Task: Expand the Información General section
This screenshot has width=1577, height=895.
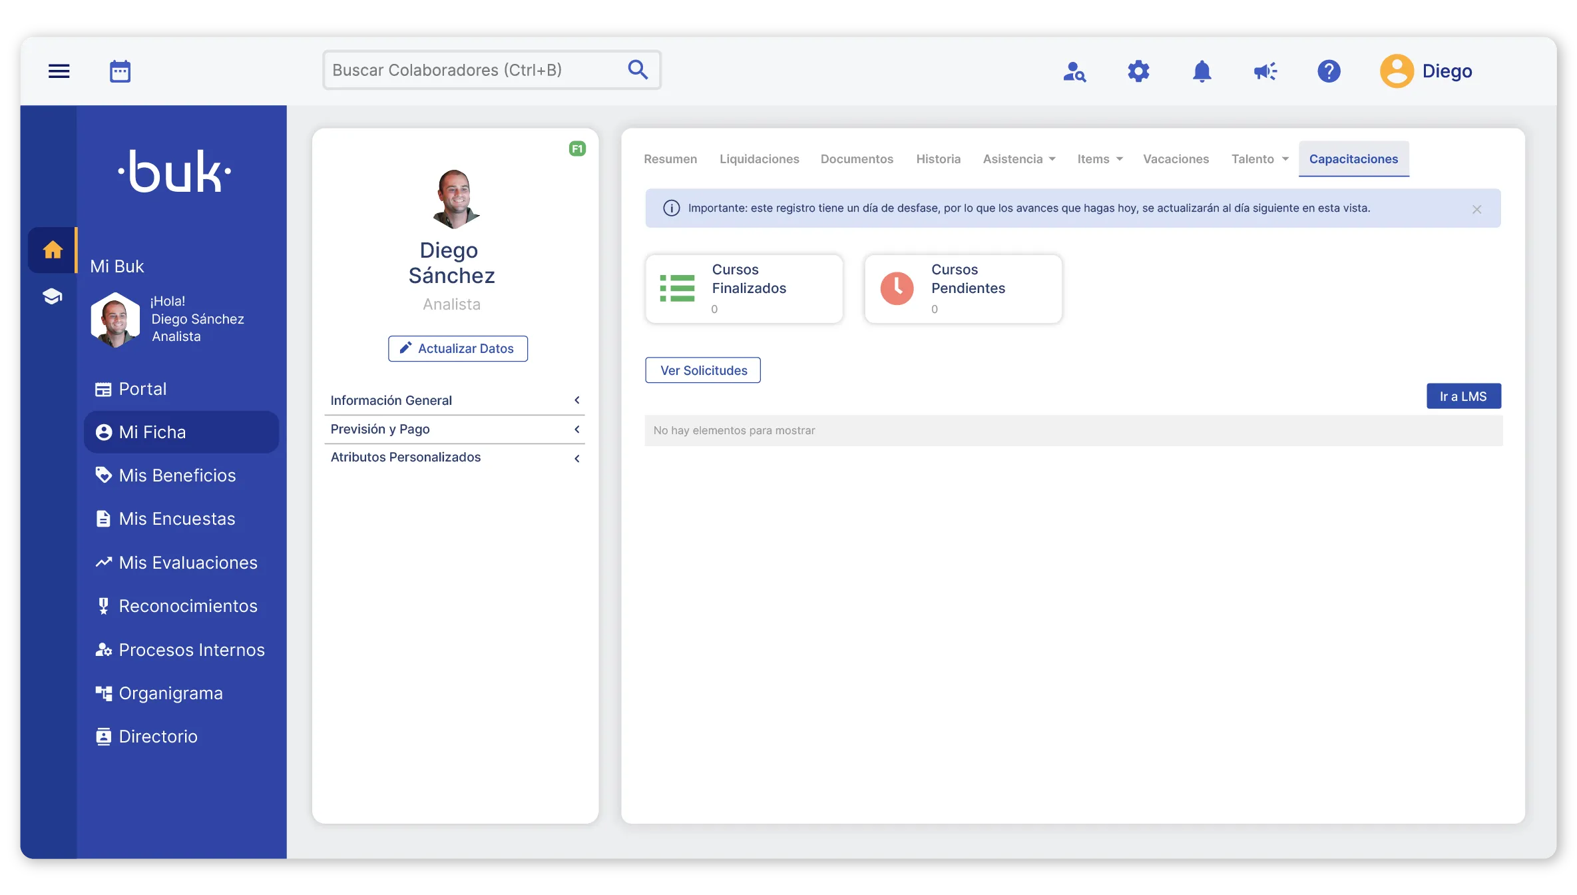Action: click(455, 400)
